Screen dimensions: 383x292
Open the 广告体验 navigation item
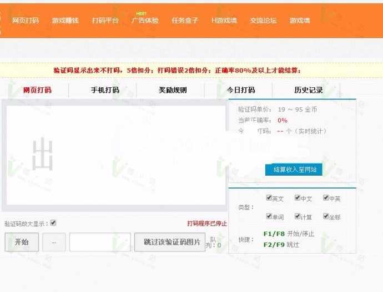tap(145, 21)
